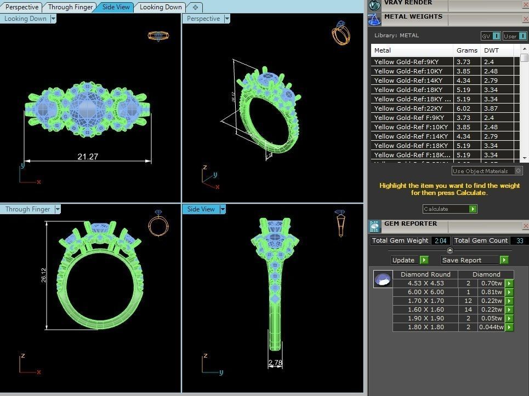Open Looking Down viewport dropdown arrow
Image resolution: width=529 pixels, height=396 pixels.
[53, 19]
